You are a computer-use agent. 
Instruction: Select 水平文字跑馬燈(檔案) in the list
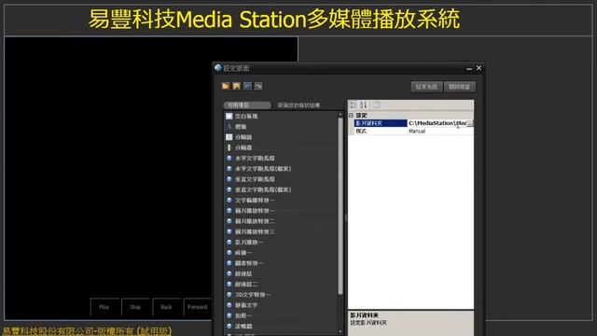click(x=263, y=169)
